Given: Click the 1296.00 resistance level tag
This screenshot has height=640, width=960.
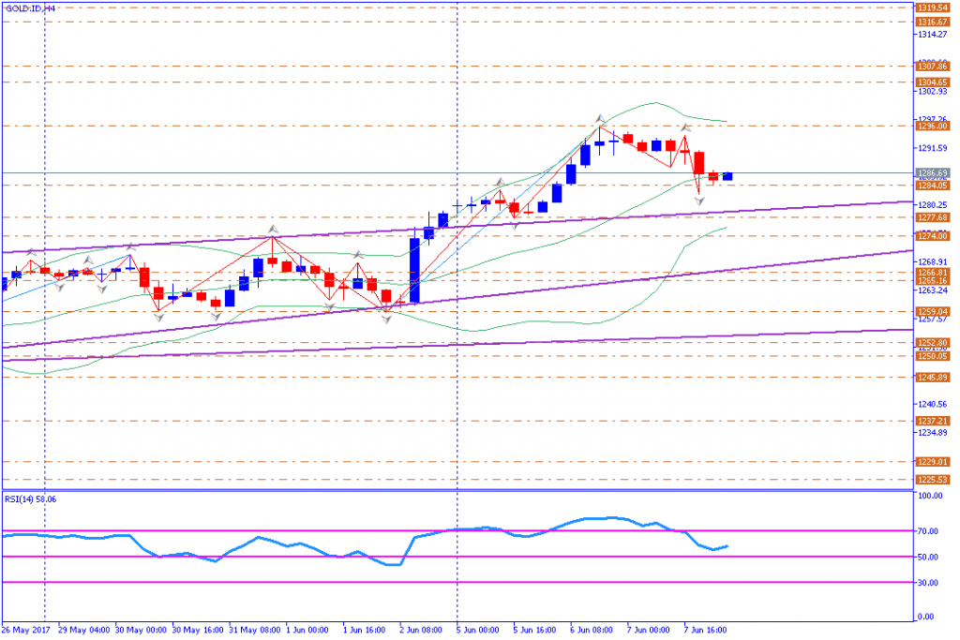Looking at the screenshot, I should [x=932, y=126].
